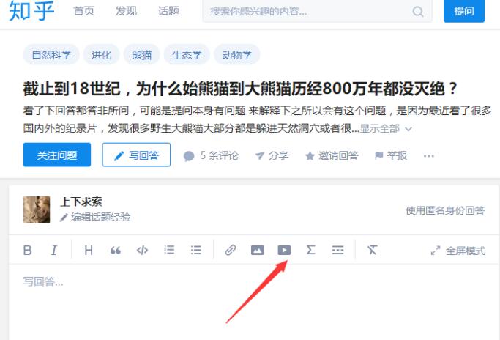This screenshot has height=340, width=500.
Task: Open the 熊猫 topic tag
Action: click(x=141, y=55)
